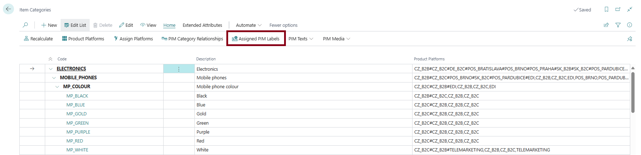
Task: Click the sort arrow beside Code header
Action: pos(50,59)
